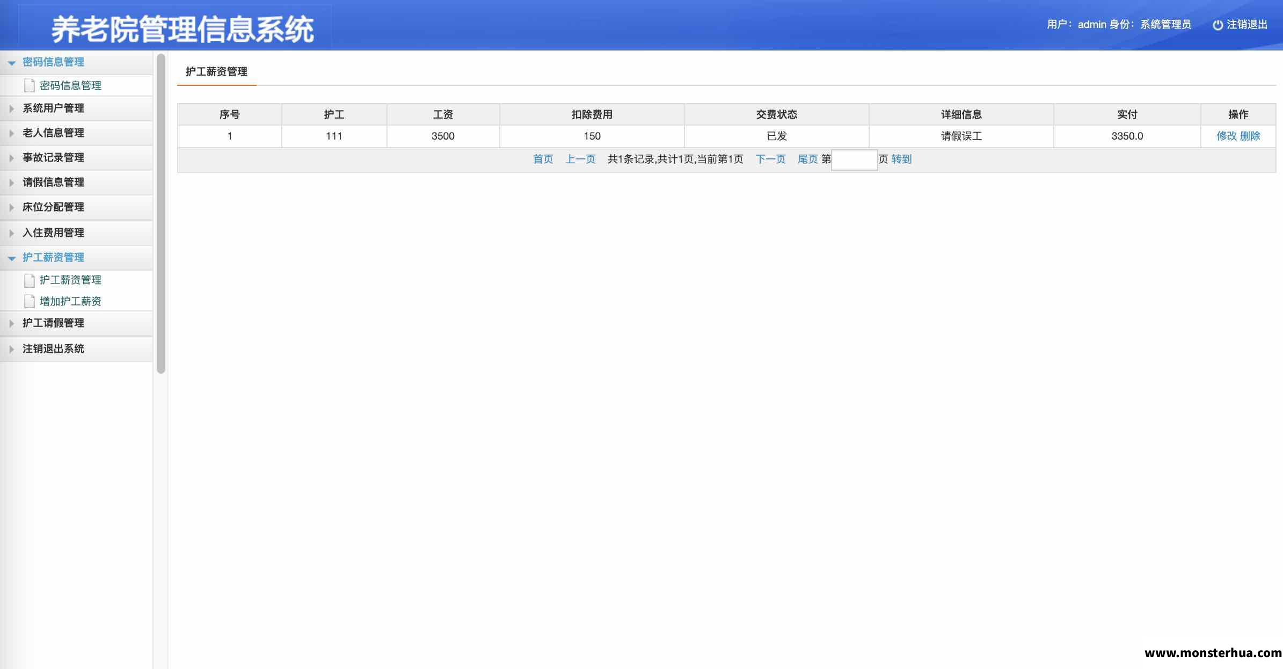The height and width of the screenshot is (669, 1283).
Task: Click the 150 deduction cell
Action: coord(592,136)
